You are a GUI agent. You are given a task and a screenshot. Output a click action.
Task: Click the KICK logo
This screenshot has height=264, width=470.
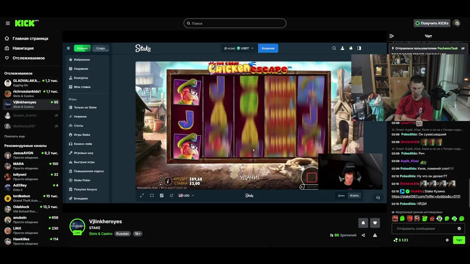[x=26, y=23]
